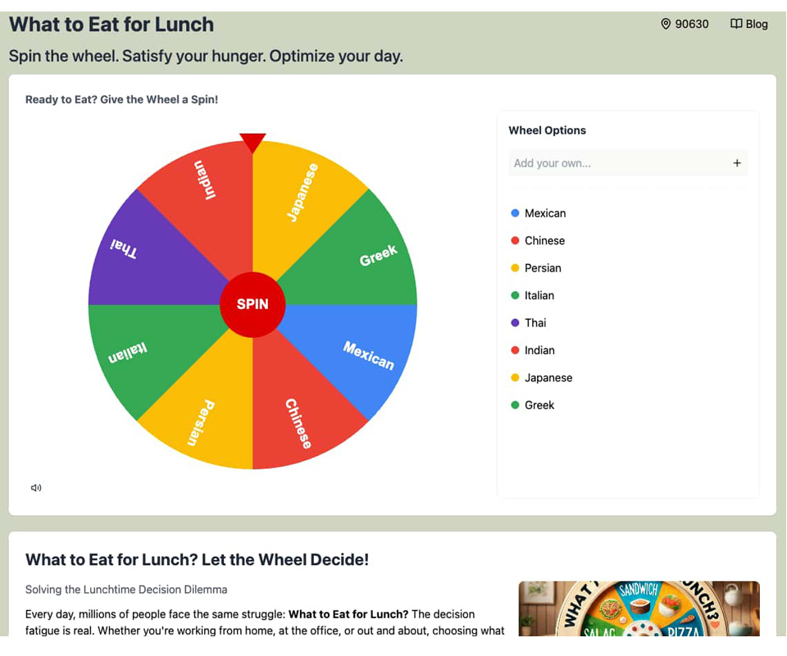Mute the wheel sound with the speaker icon
787x656 pixels.
coord(35,487)
